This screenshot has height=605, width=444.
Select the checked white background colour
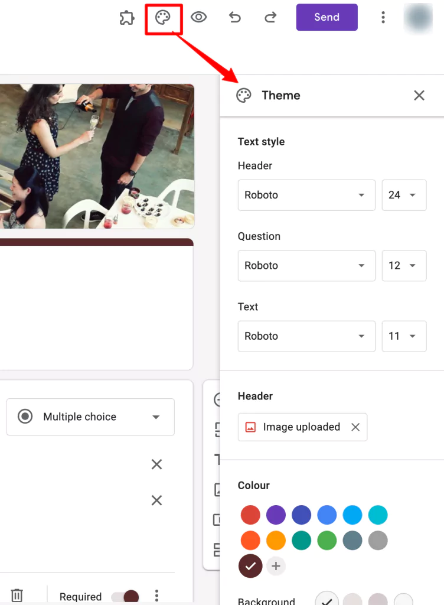(327, 599)
